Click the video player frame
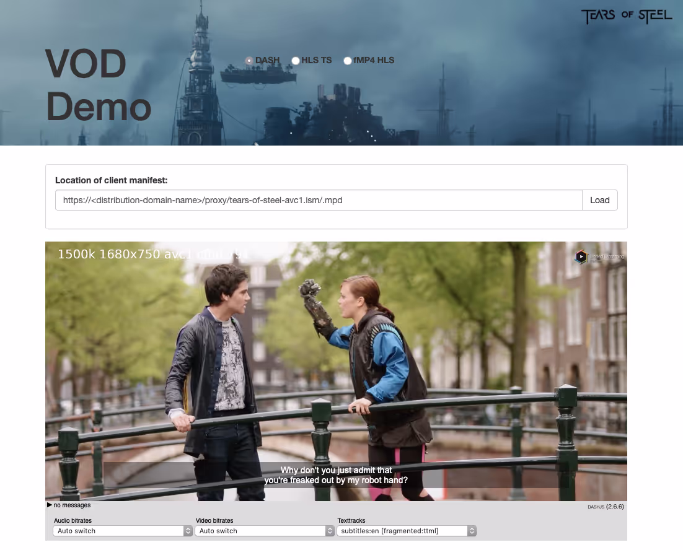Image resolution: width=683 pixels, height=550 pixels. [336, 371]
